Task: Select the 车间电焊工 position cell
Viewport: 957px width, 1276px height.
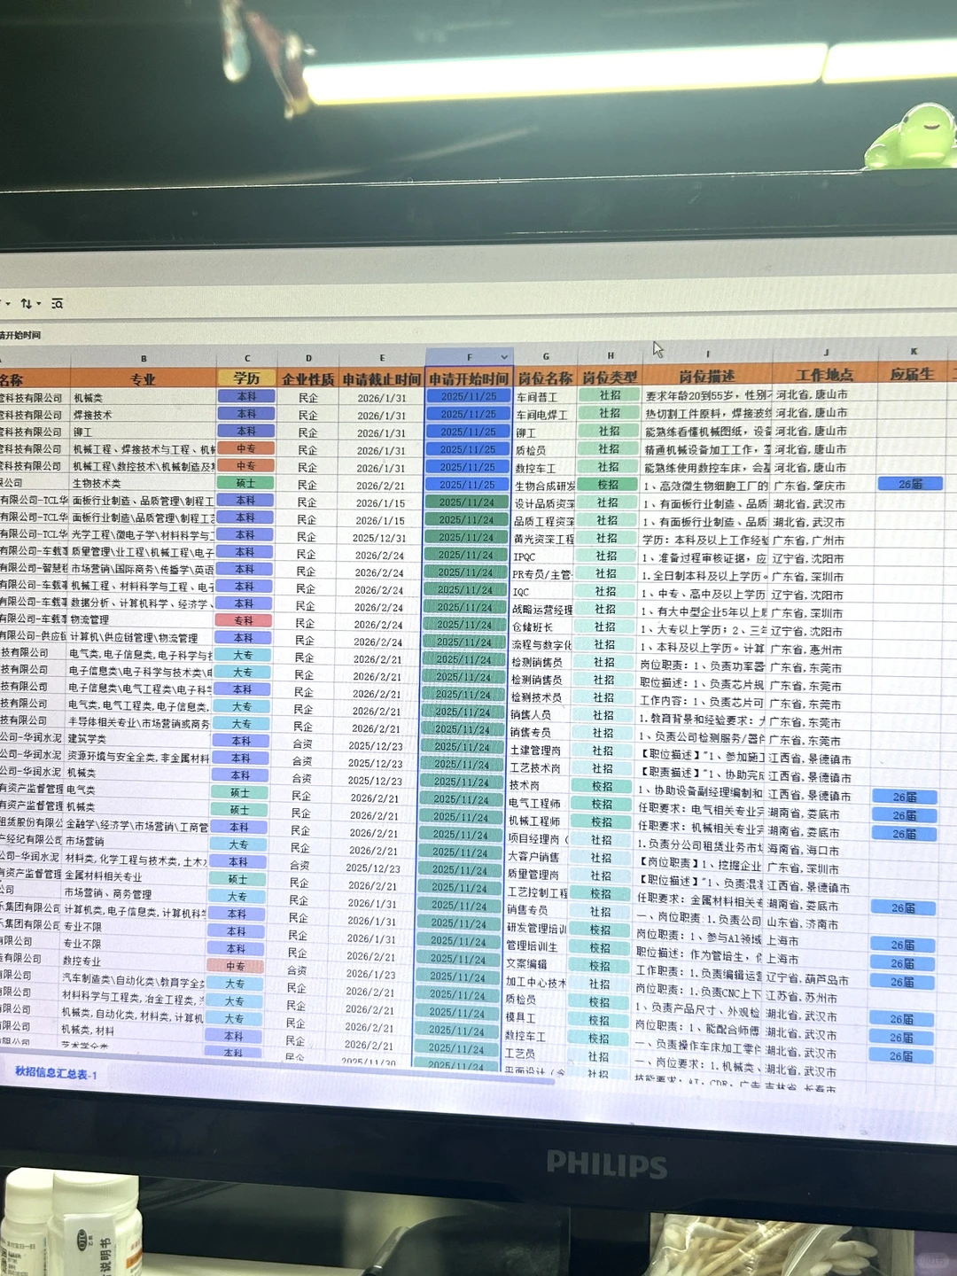Action: point(546,415)
